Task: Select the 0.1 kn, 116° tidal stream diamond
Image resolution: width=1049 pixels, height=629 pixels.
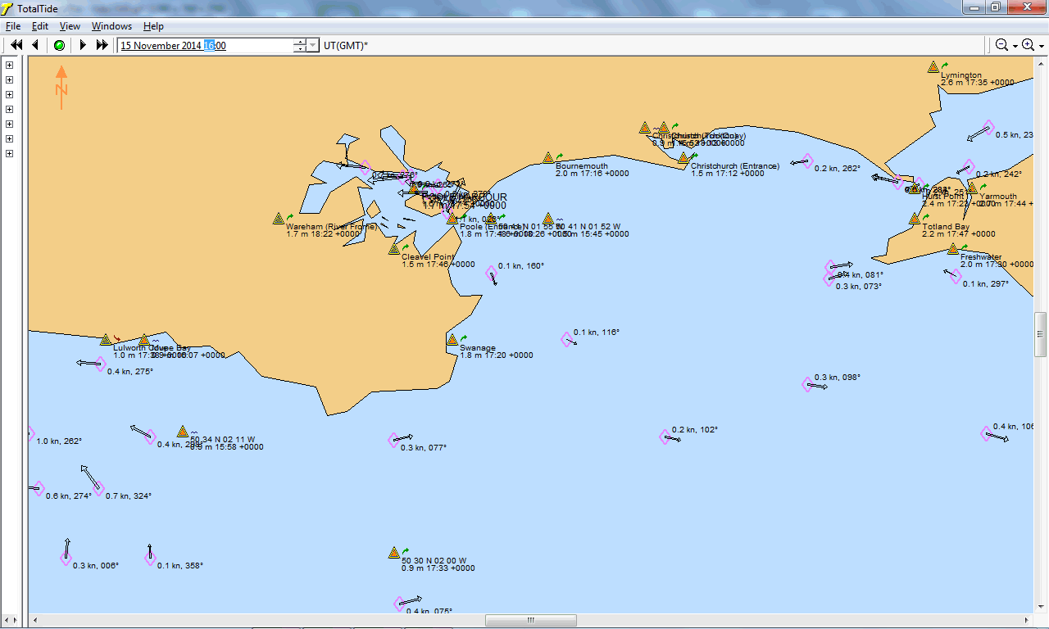Action: [x=566, y=339]
